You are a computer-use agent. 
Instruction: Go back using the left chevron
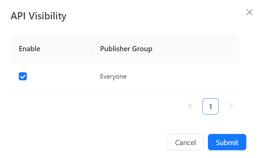pos(190,106)
